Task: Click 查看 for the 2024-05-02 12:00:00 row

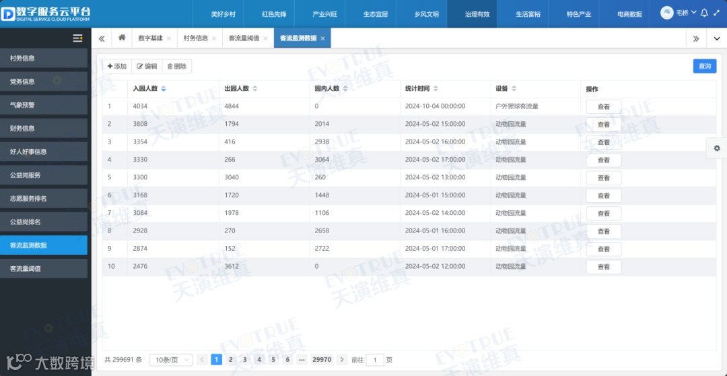Action: point(604,267)
